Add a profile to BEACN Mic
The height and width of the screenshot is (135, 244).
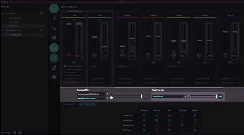click(x=41, y=13)
